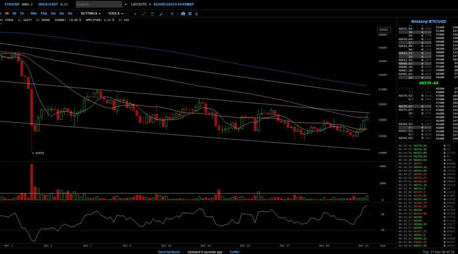
Task: Click the Dec 21 date label
Action: [363, 245]
